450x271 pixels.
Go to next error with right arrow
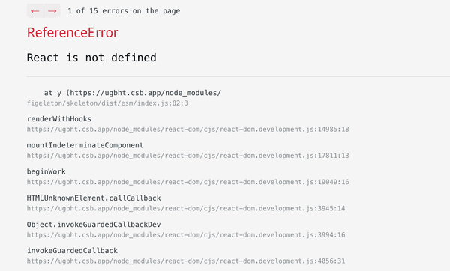52,11
